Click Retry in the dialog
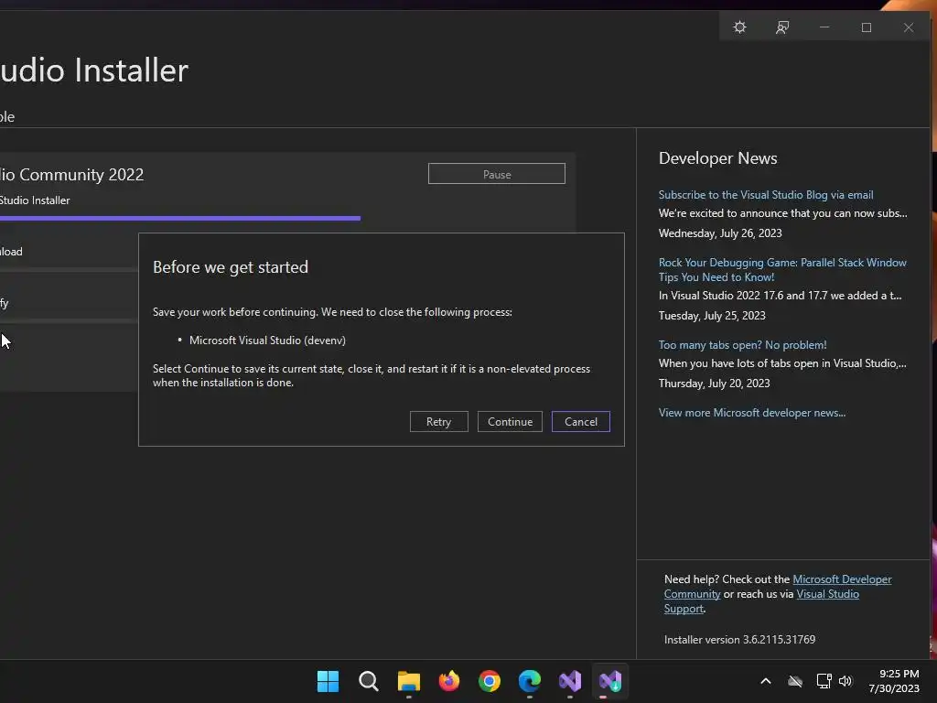 [x=438, y=421]
